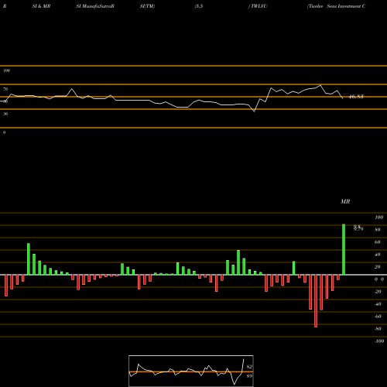The width and height of the screenshot is (387, 387).
Task: Click the 'MR' panel title
Action: (x=345, y=201)
